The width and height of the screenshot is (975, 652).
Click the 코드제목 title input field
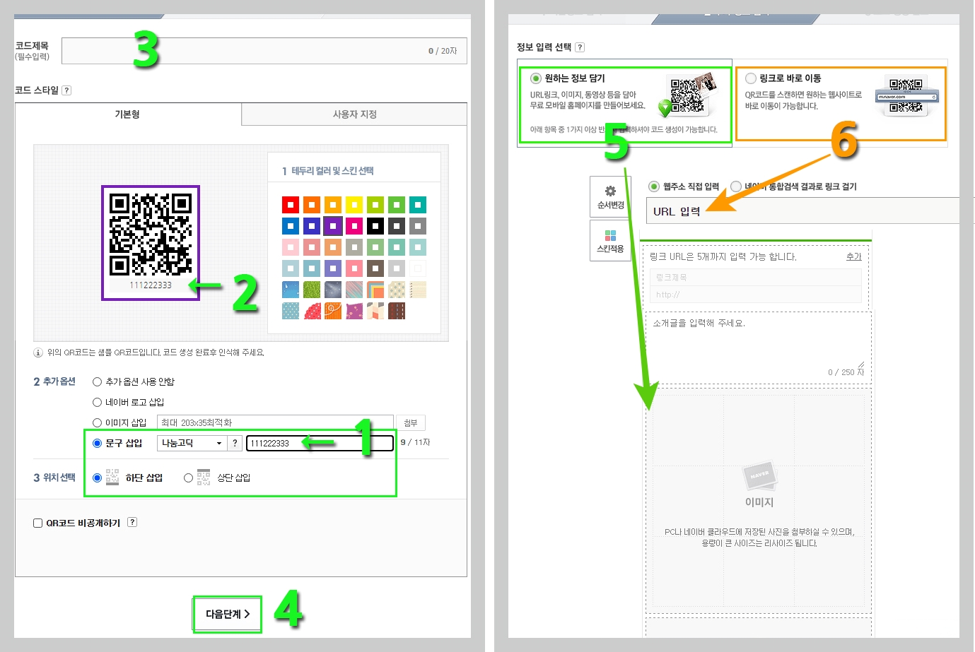point(264,51)
